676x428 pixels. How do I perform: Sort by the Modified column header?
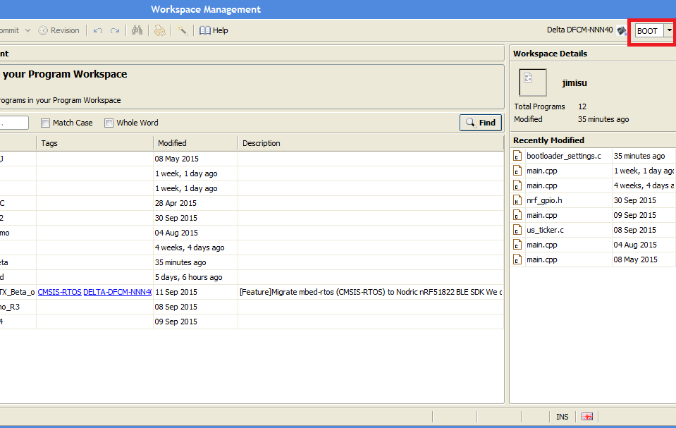point(172,143)
